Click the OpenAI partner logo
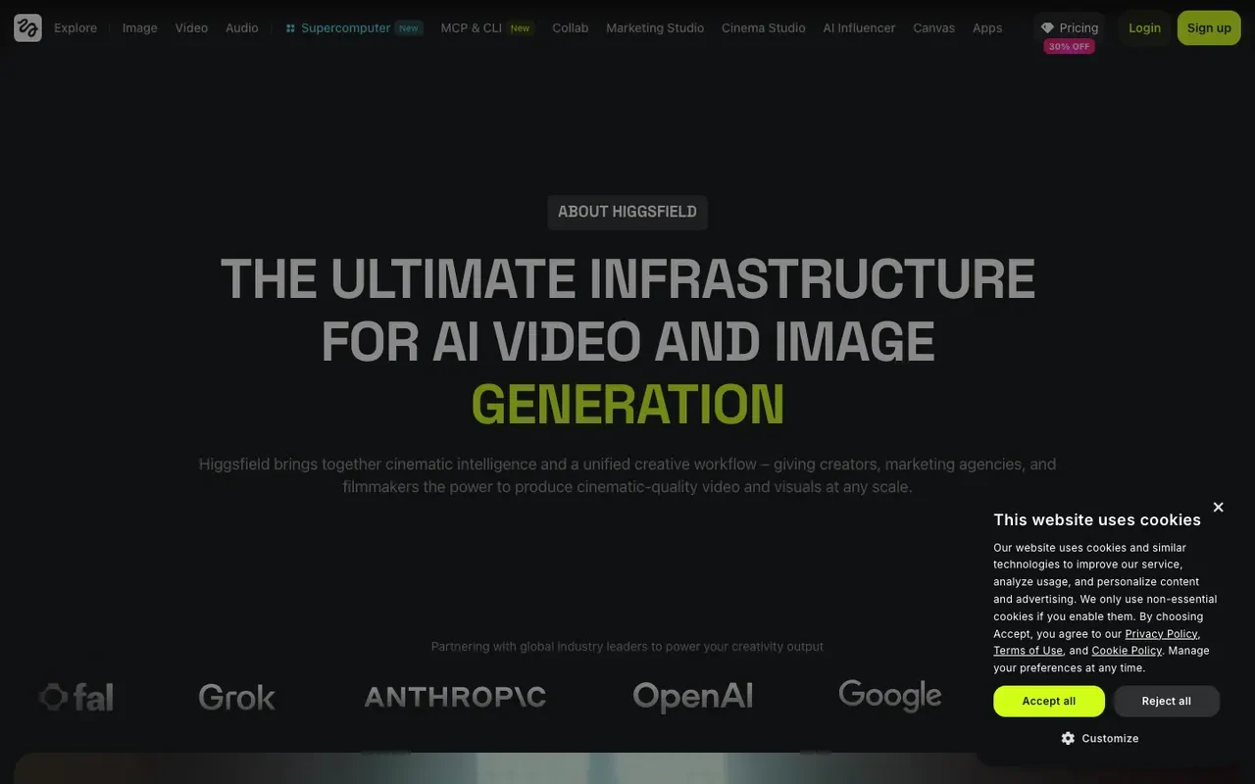Screen dimensions: 1255x784 tap(693, 697)
